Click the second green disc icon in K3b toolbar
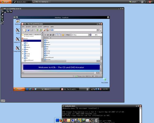This screenshot has width=154, height=123. (40, 30)
